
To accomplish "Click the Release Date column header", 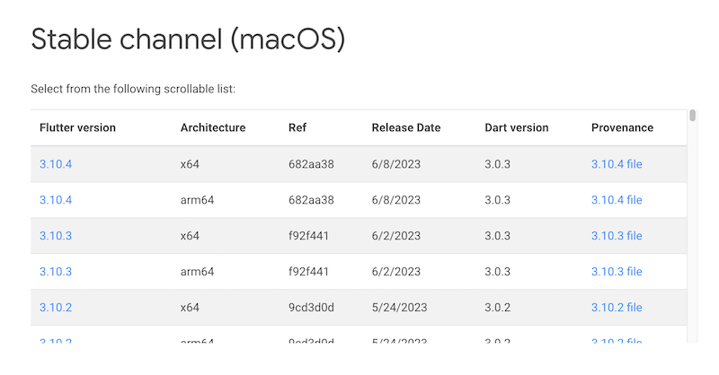I will (406, 127).
